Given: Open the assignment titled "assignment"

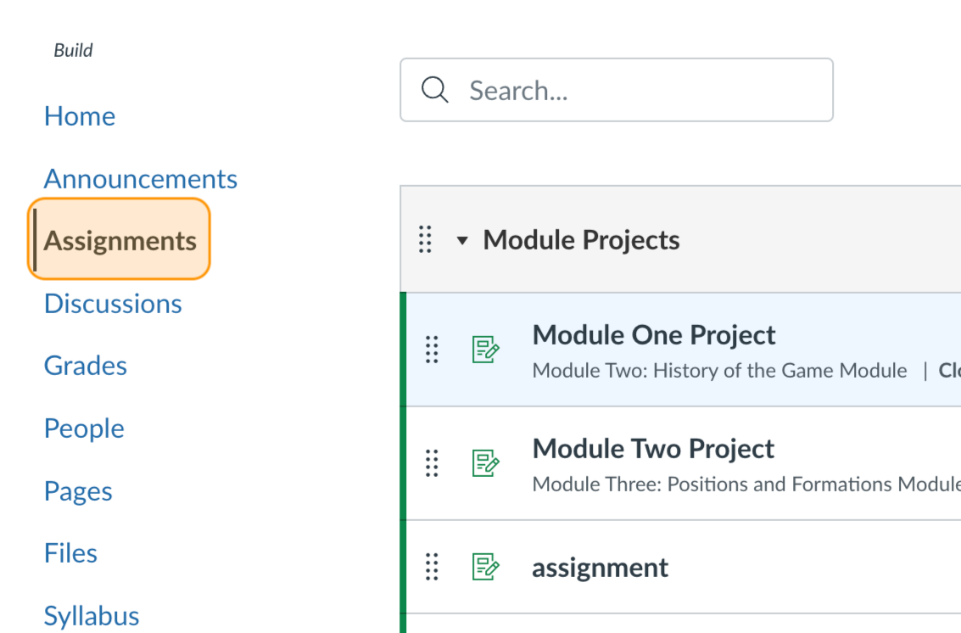Looking at the screenshot, I should [x=600, y=567].
